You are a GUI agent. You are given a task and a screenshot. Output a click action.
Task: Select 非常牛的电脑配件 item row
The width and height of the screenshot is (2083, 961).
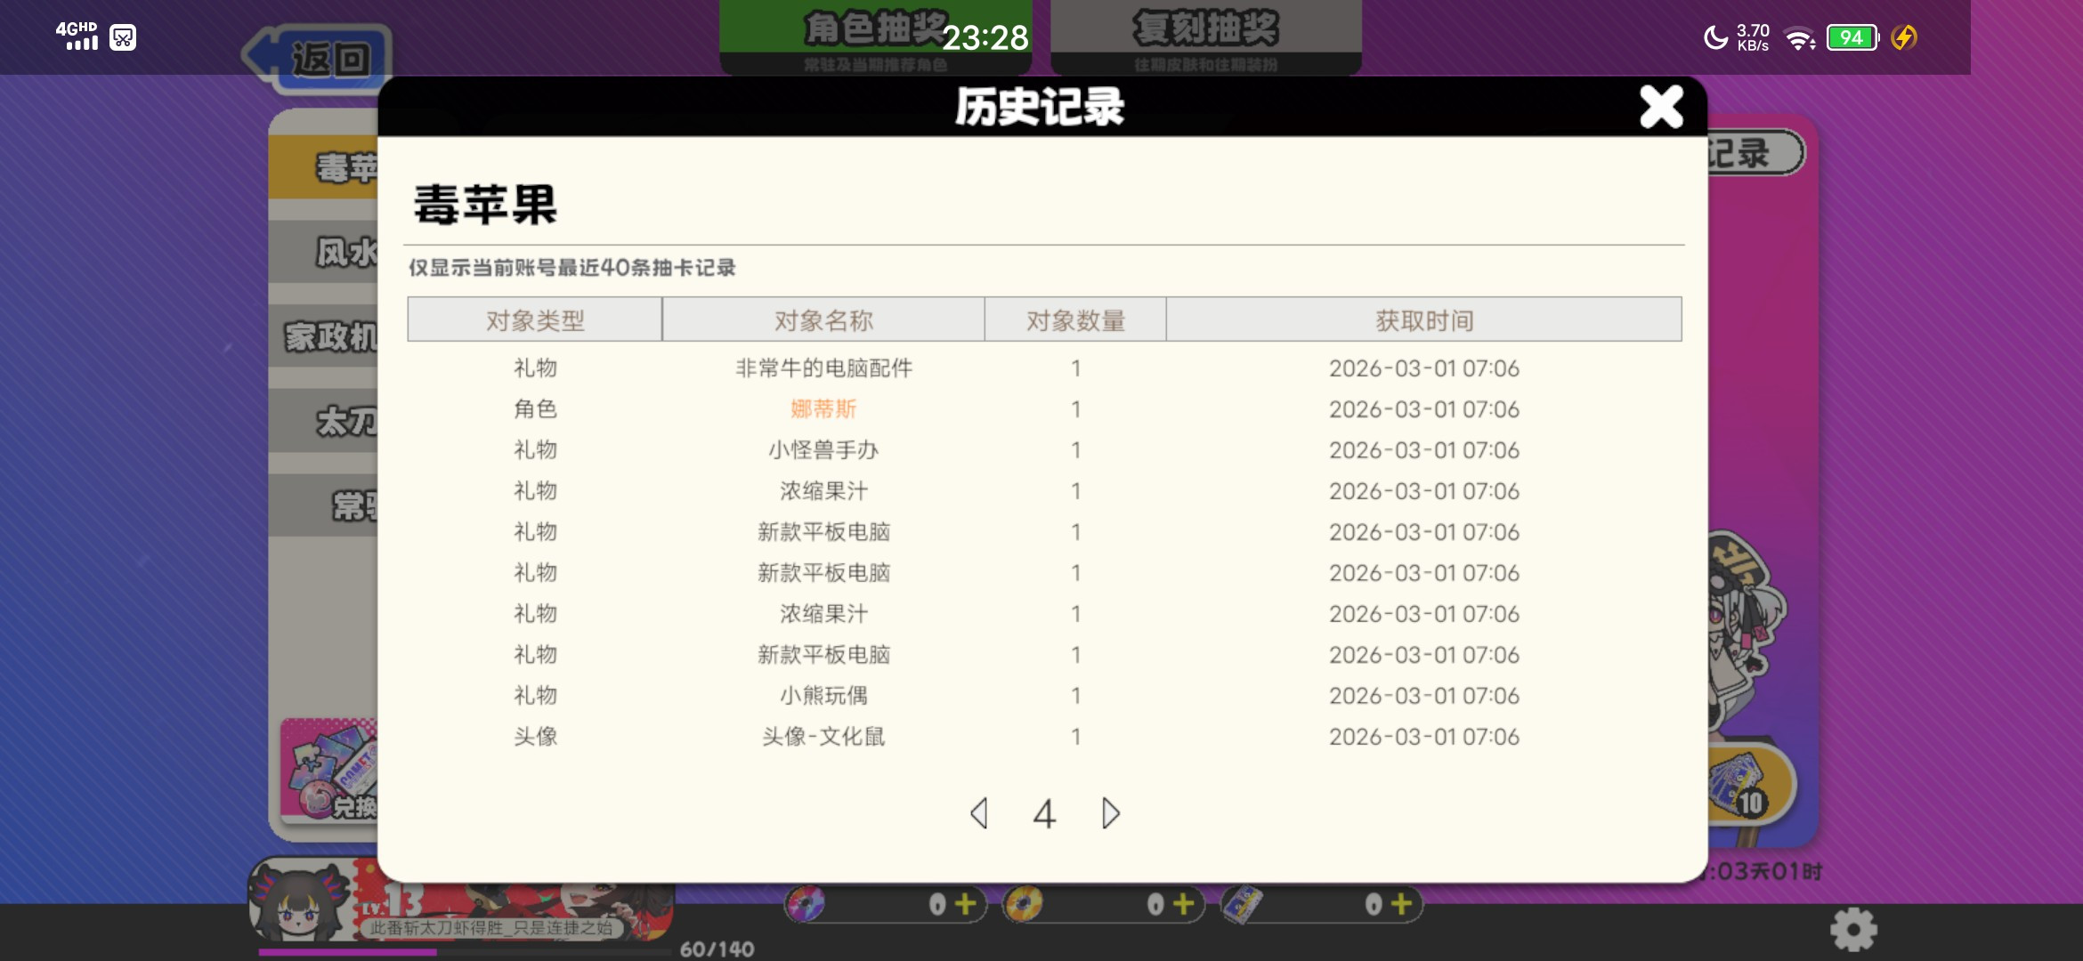point(1045,368)
